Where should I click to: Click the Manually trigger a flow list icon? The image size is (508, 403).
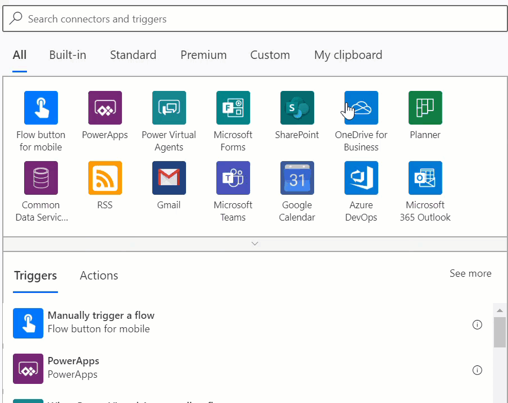tap(28, 323)
